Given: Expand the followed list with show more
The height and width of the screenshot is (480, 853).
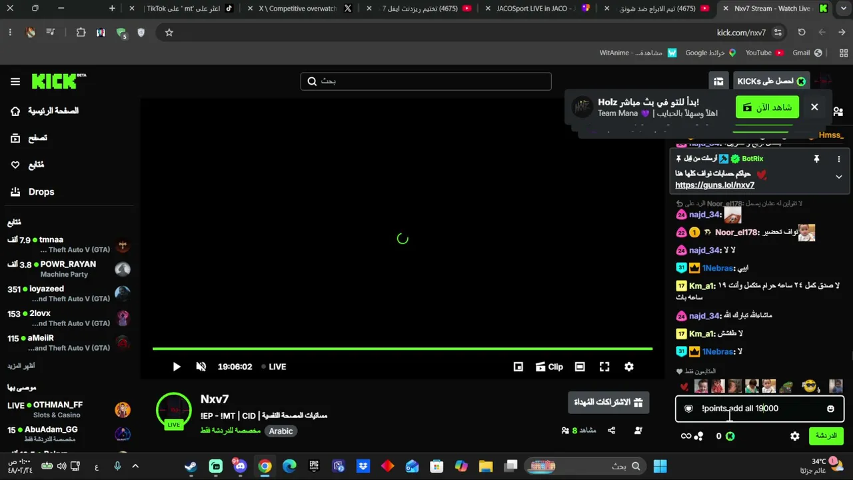Looking at the screenshot, I should tap(21, 366).
